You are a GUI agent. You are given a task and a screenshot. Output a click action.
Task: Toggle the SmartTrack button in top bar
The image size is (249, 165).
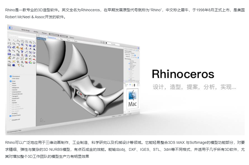(54, 35)
